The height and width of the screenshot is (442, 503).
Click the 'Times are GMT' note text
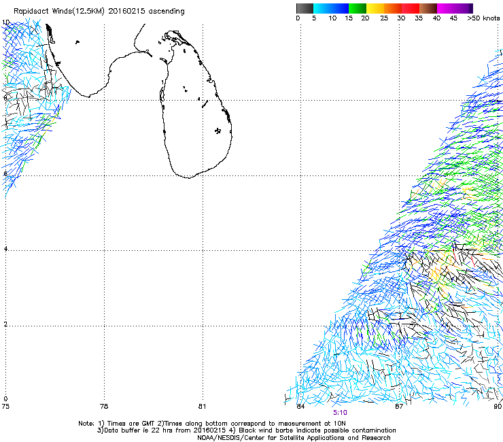[x=131, y=424]
